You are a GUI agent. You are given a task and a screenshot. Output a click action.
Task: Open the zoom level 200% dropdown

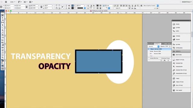12,2
